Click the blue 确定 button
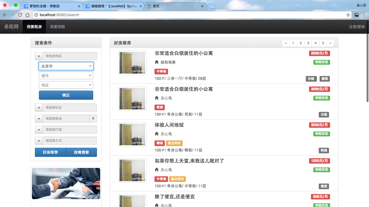 66,95
